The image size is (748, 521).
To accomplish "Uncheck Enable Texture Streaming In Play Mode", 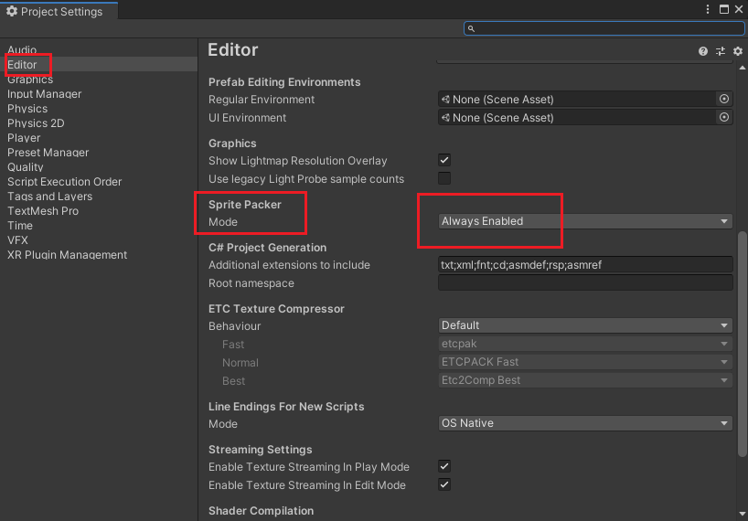I will click(x=444, y=466).
